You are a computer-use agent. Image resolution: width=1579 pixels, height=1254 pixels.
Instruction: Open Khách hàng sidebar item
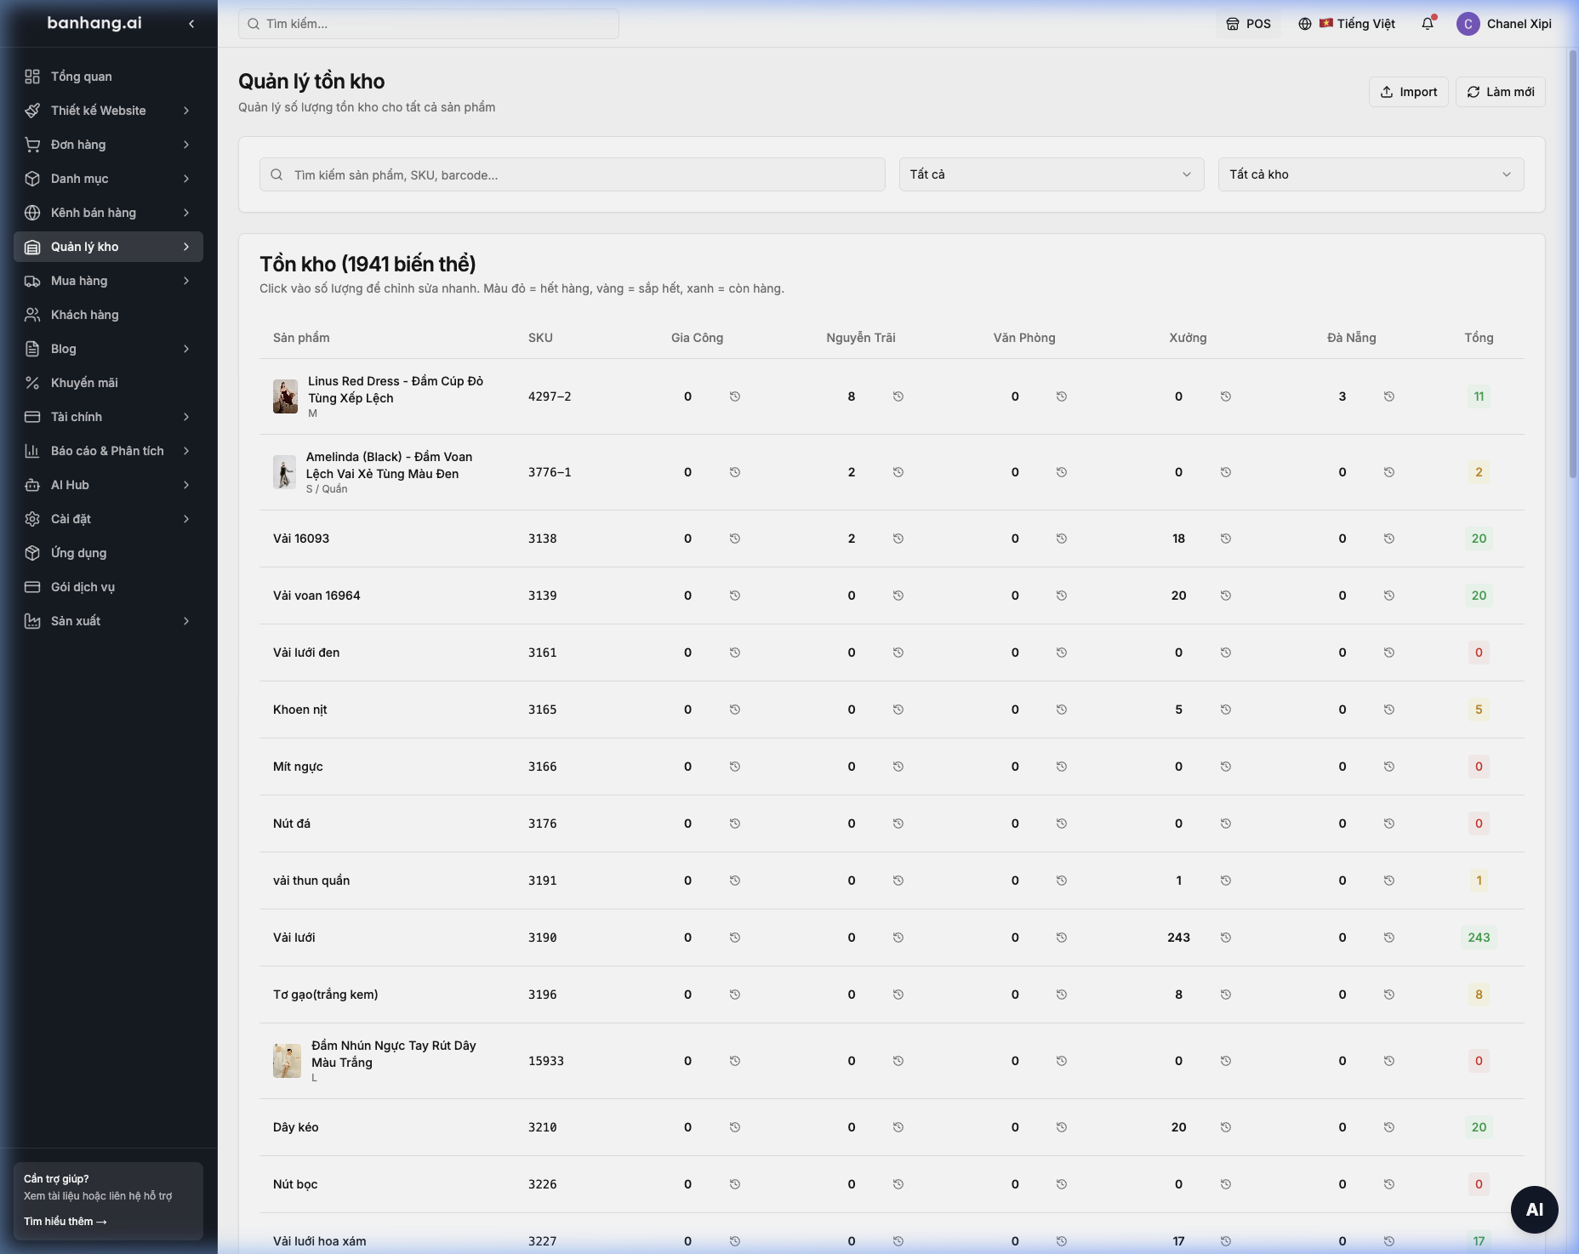click(108, 315)
